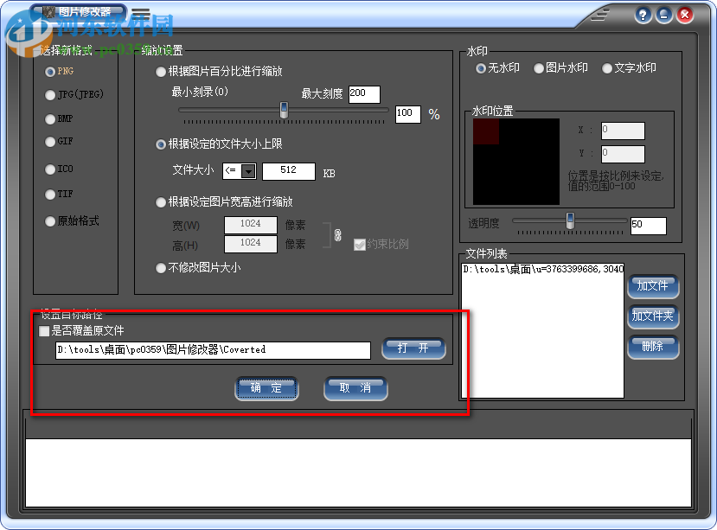
Task: Click the 取消 cancel button
Action: [x=355, y=388]
